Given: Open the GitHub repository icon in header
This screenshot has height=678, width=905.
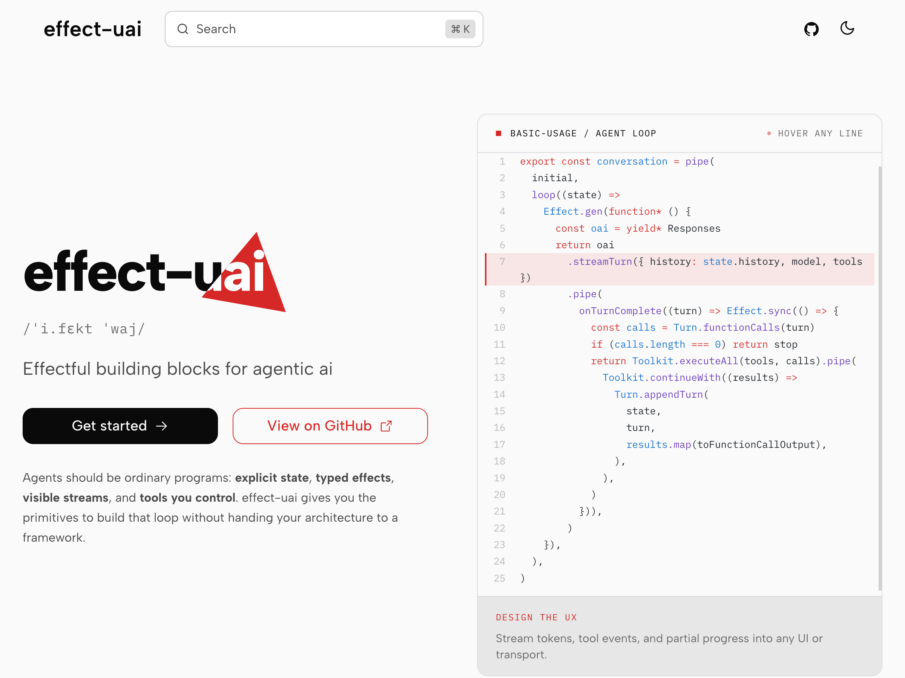Looking at the screenshot, I should pyautogui.click(x=811, y=29).
